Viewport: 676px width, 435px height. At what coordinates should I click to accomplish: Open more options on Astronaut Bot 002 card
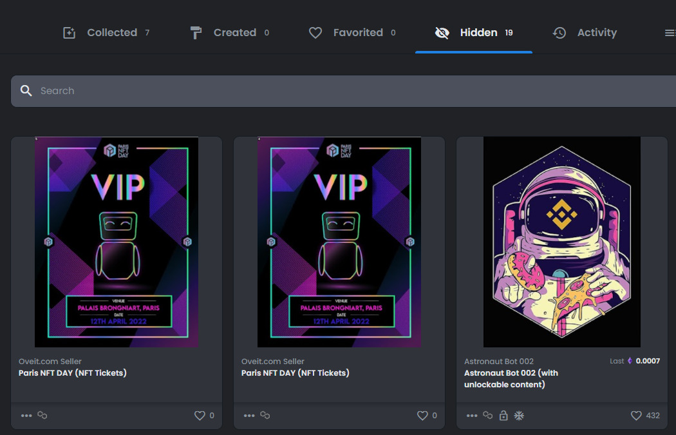click(x=472, y=416)
